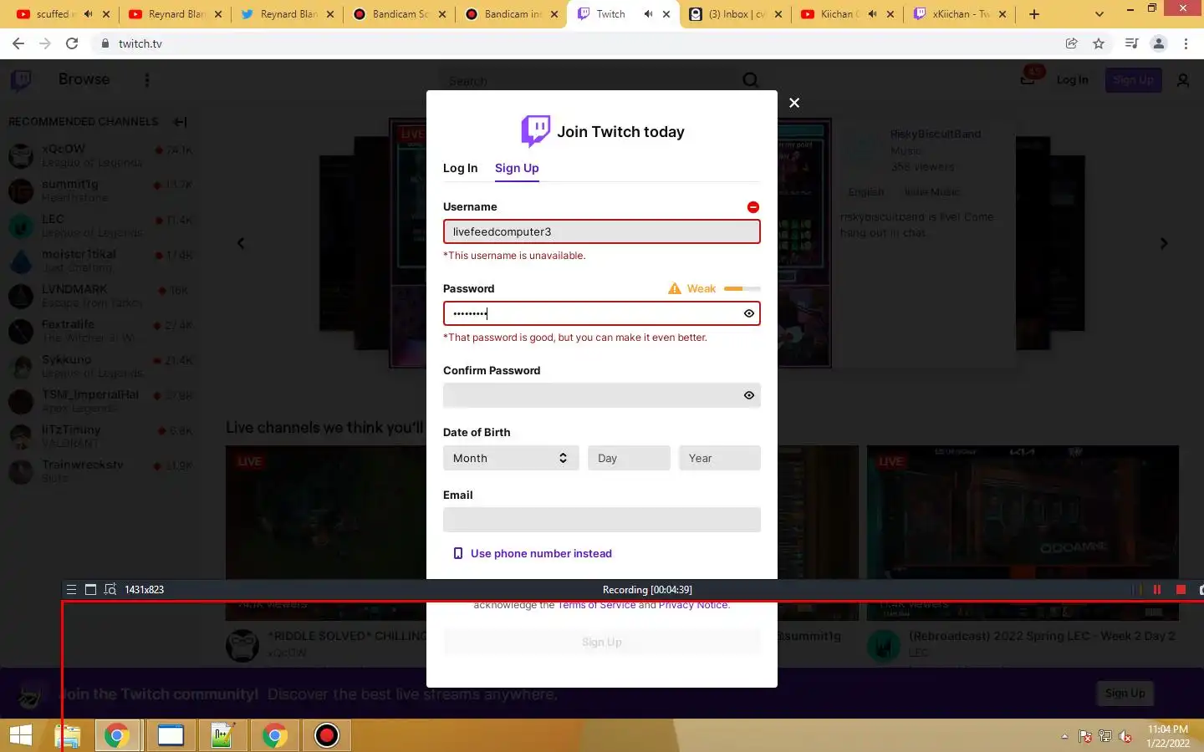The height and width of the screenshot is (752, 1204).
Task: Expand the Chrome tab search chevron
Action: click(x=1099, y=14)
